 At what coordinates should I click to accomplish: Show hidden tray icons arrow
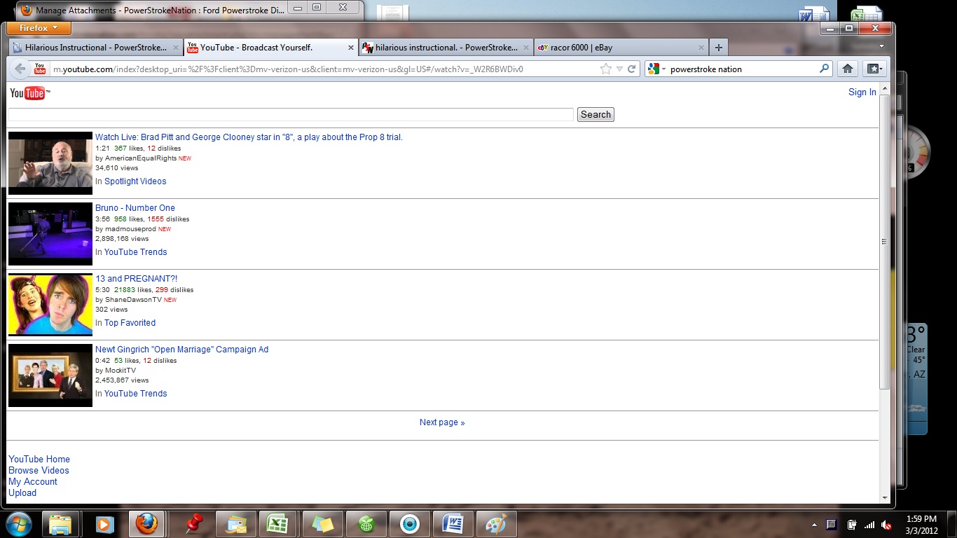814,525
